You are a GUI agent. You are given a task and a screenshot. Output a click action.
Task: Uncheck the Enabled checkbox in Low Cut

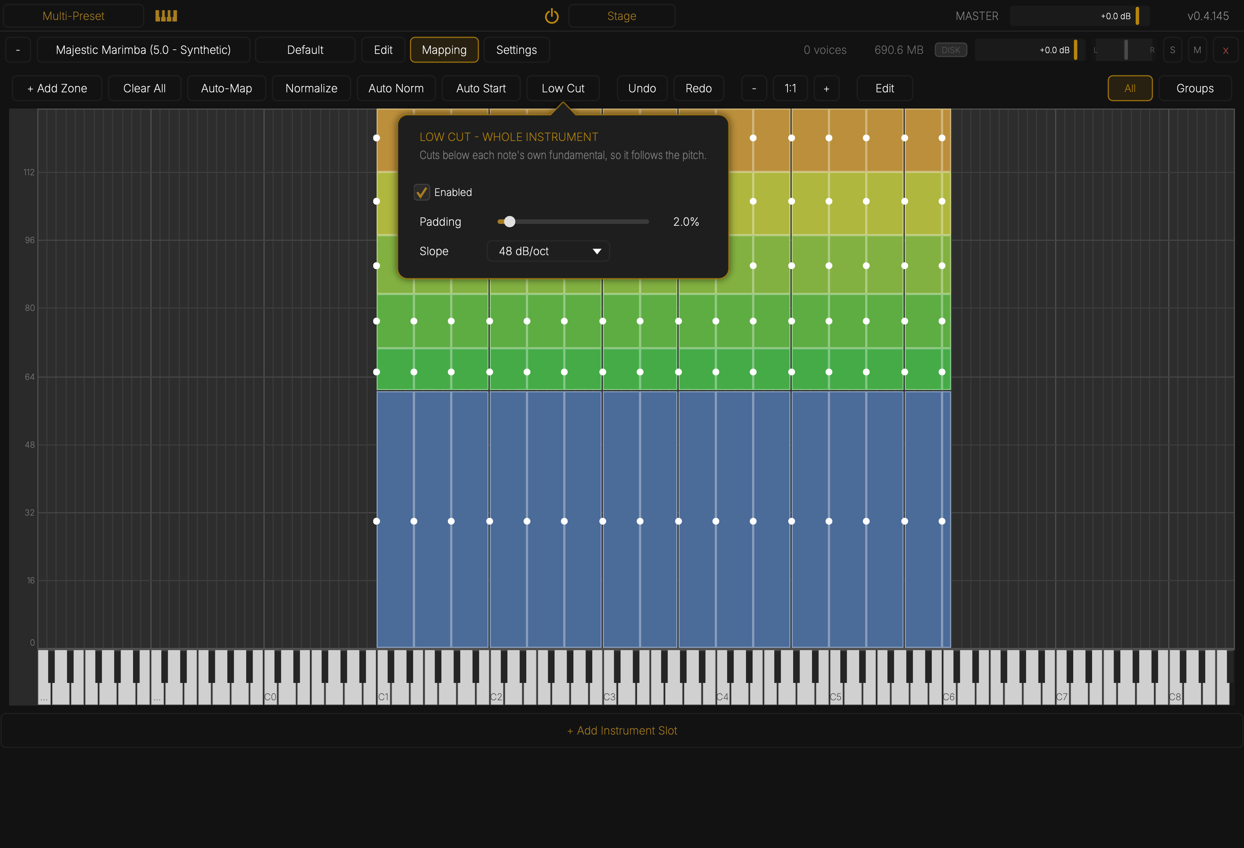tap(422, 192)
